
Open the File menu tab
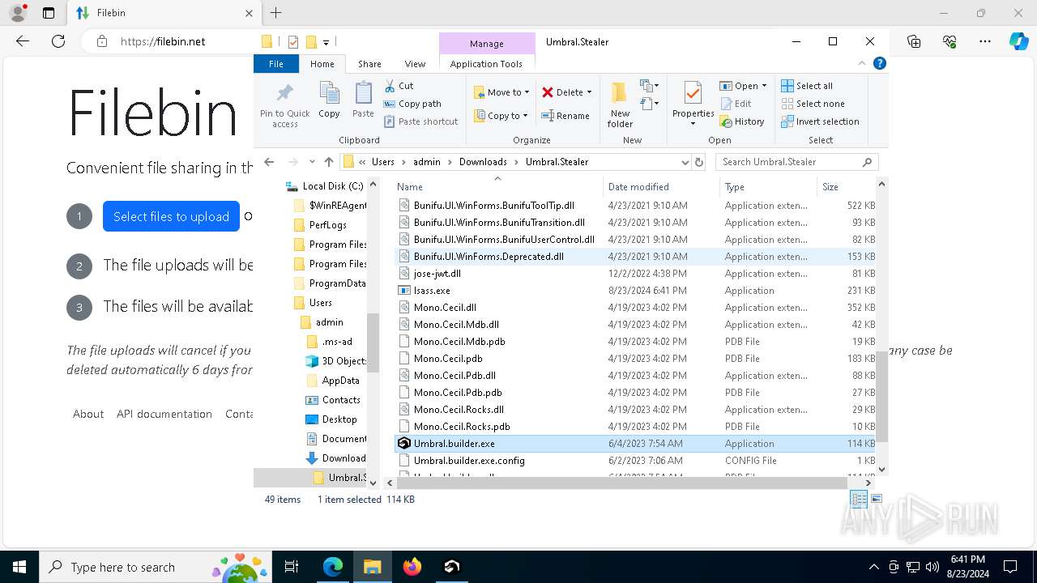click(x=276, y=64)
